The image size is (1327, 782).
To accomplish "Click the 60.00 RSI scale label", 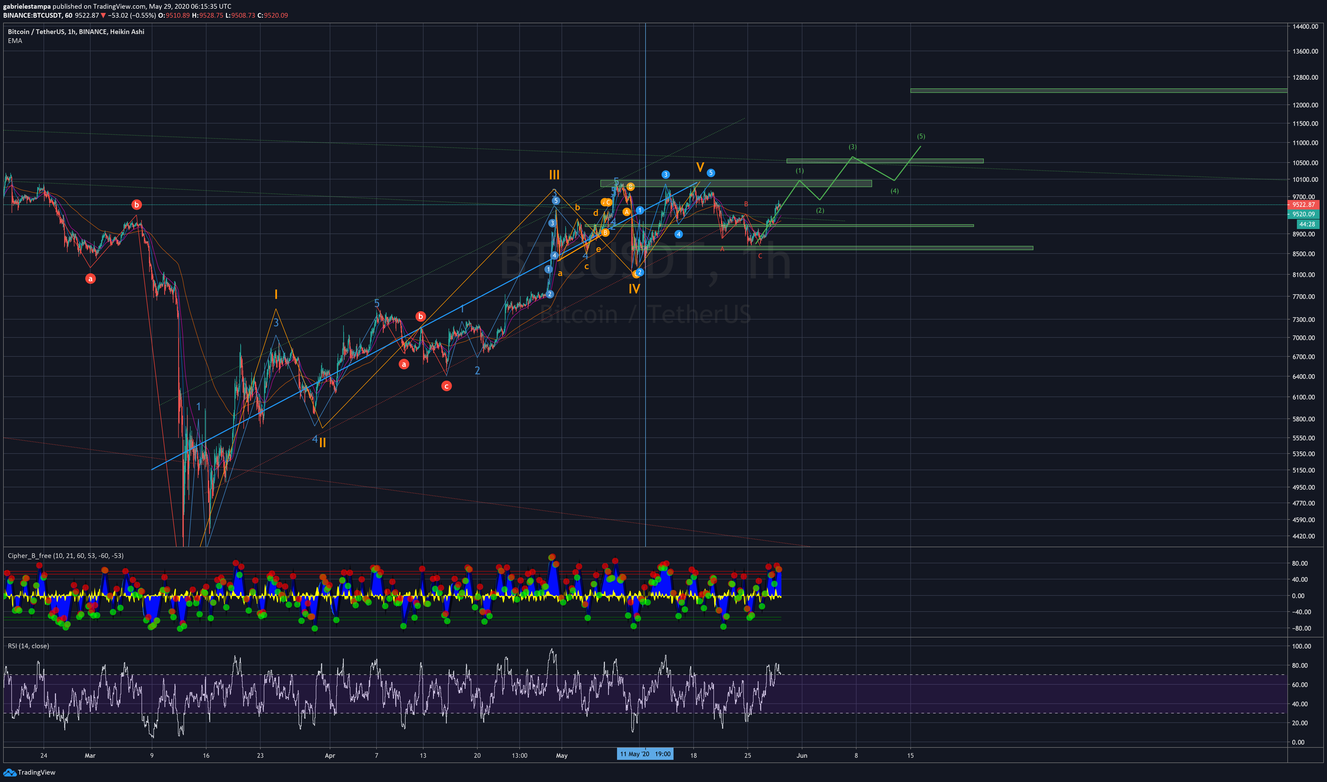I will [1300, 684].
